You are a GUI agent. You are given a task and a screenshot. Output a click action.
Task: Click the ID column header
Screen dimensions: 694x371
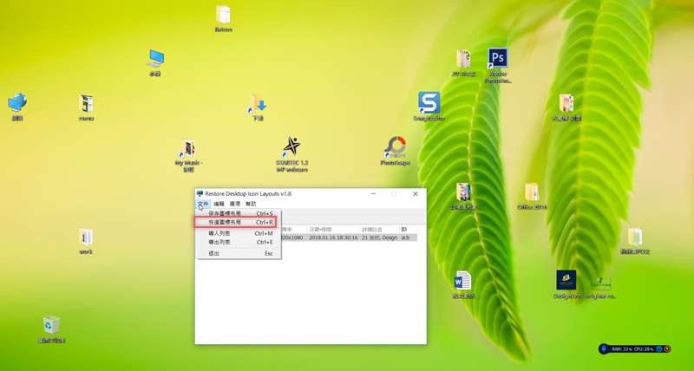(x=408, y=230)
